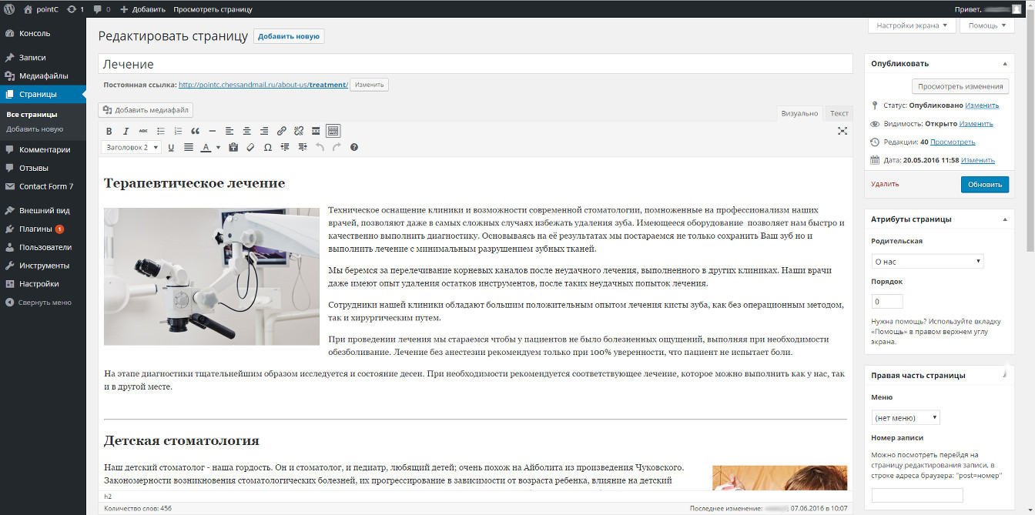
Task: Toggle the toolbar kitchen sink button
Action: [x=333, y=131]
